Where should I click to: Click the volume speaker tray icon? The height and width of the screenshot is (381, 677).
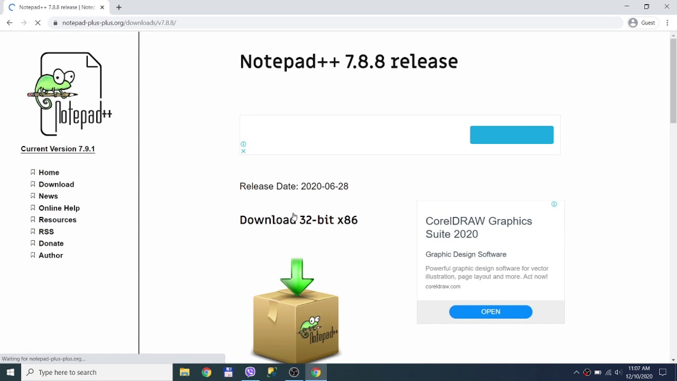click(x=619, y=373)
